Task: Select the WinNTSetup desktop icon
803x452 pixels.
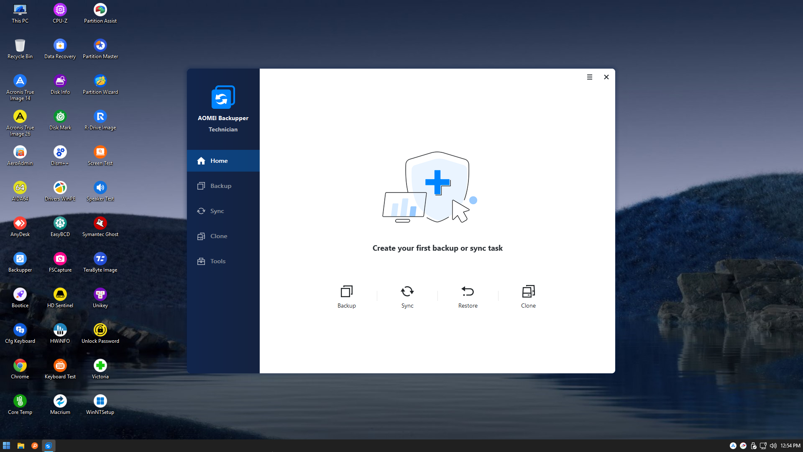Action: click(100, 405)
